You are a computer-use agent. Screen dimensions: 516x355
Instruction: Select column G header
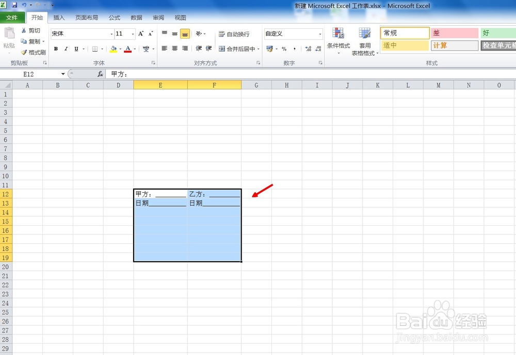(x=256, y=85)
